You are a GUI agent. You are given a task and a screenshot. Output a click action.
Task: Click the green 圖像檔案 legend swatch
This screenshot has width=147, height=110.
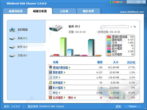109,40
